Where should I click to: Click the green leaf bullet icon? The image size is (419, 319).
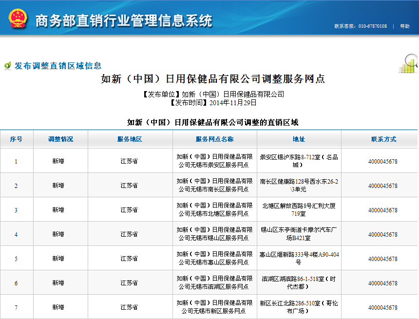click(8, 65)
